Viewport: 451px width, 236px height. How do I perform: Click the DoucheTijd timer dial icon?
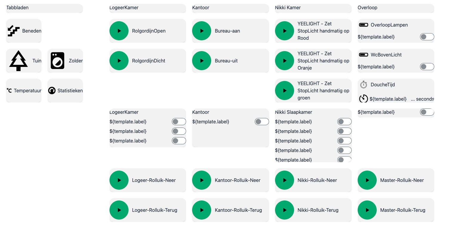pyautogui.click(x=364, y=99)
